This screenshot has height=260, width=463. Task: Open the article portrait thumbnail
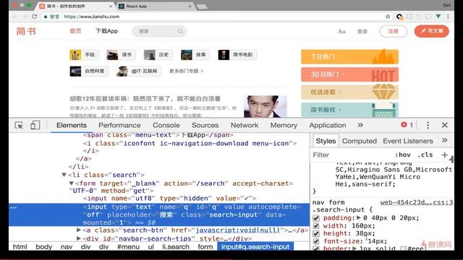click(265, 106)
